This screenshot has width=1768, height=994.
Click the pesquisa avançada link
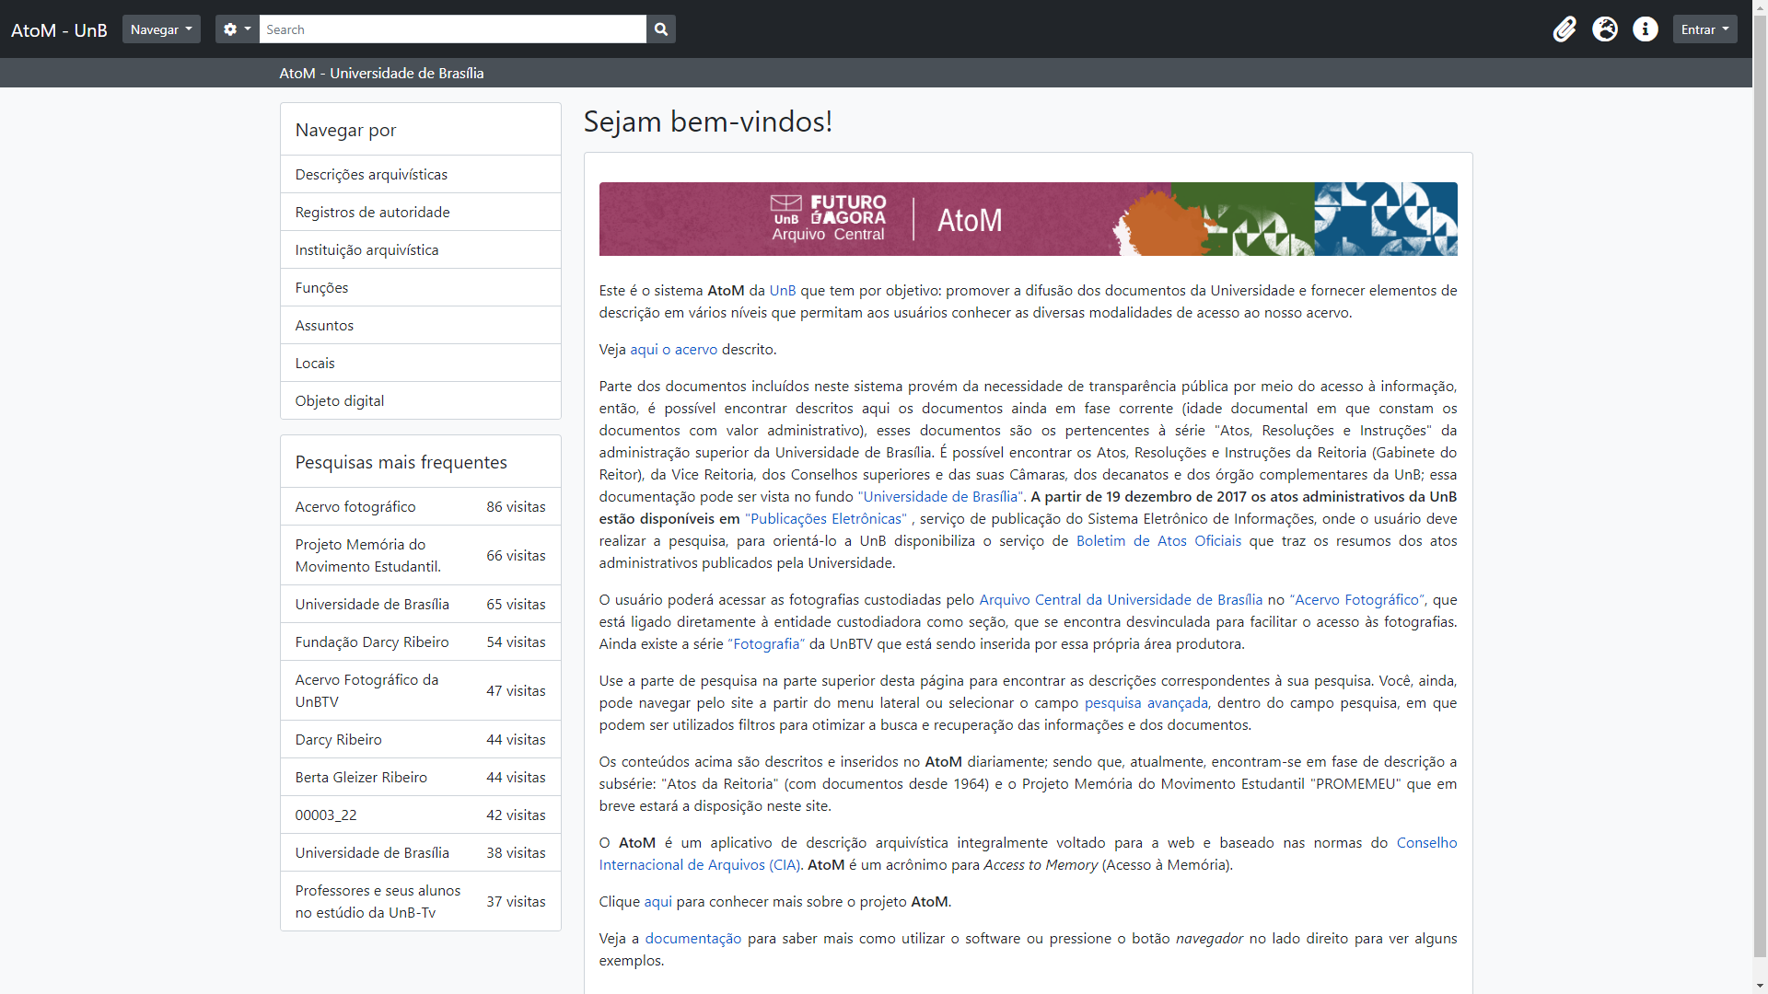1146,703
